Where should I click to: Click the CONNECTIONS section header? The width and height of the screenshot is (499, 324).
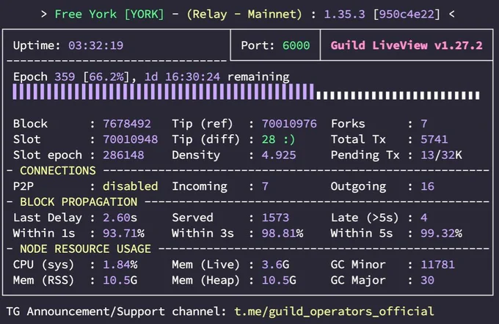(57, 171)
